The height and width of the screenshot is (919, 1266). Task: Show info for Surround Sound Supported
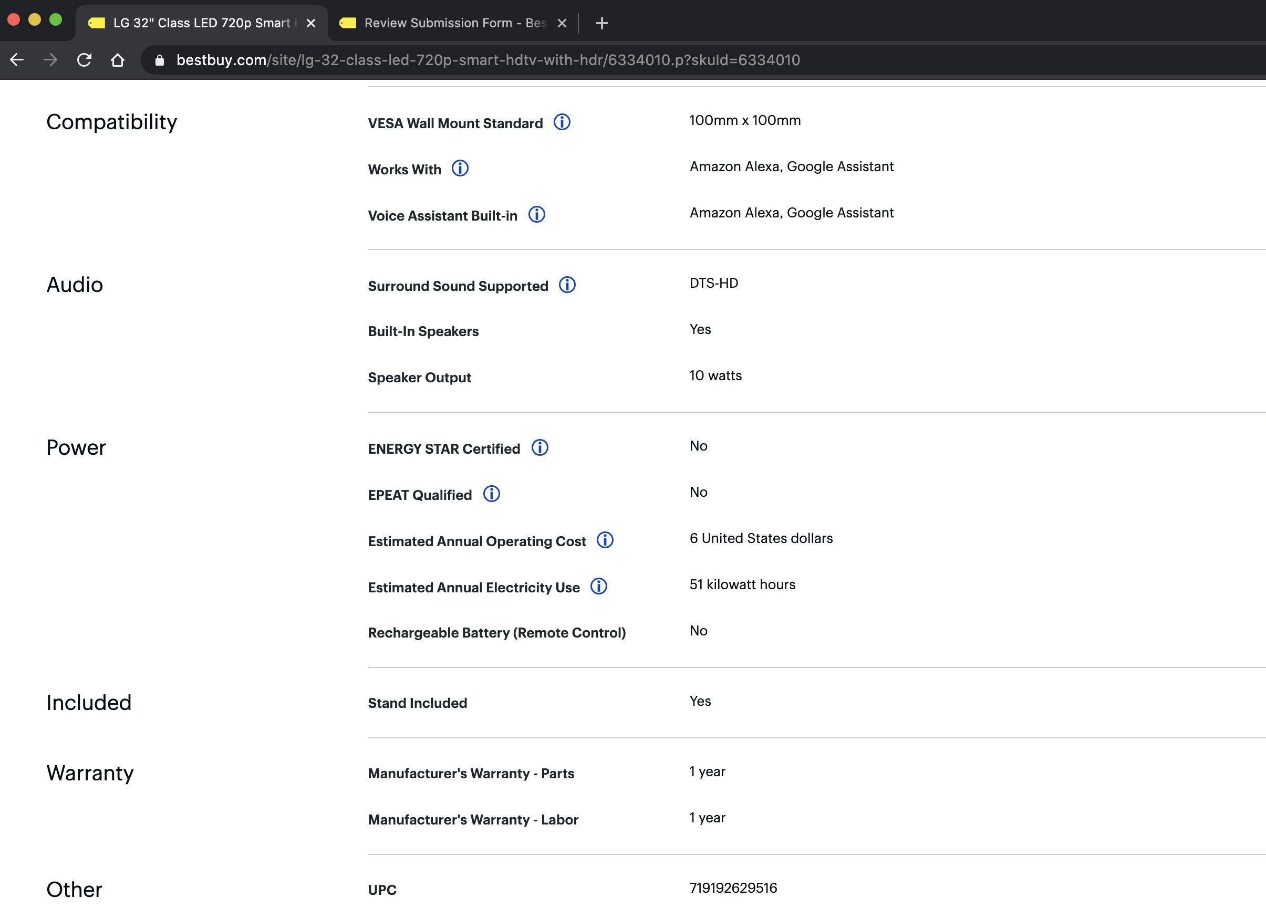pos(567,285)
